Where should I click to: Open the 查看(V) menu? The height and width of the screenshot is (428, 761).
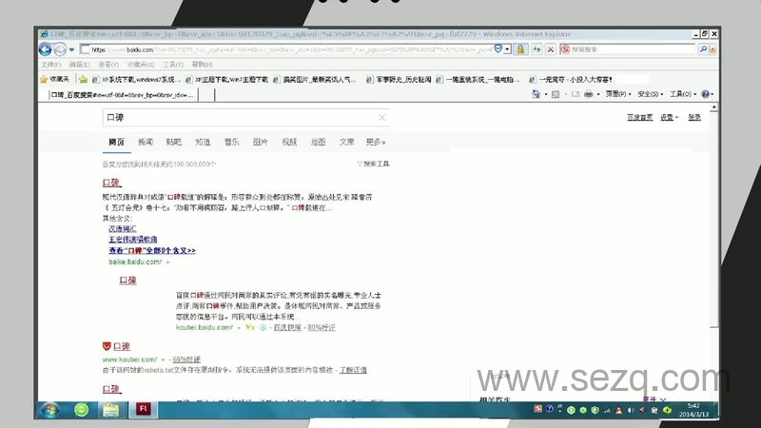point(108,64)
